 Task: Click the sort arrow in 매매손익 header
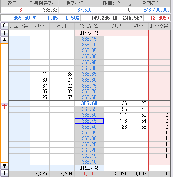coord(130,5)
